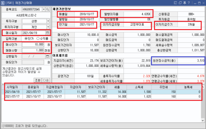Image resolution: width=206 pixels, height=129 pixels.
Task: Click the 보유기간이자 column header in table
Action: click(96, 87)
